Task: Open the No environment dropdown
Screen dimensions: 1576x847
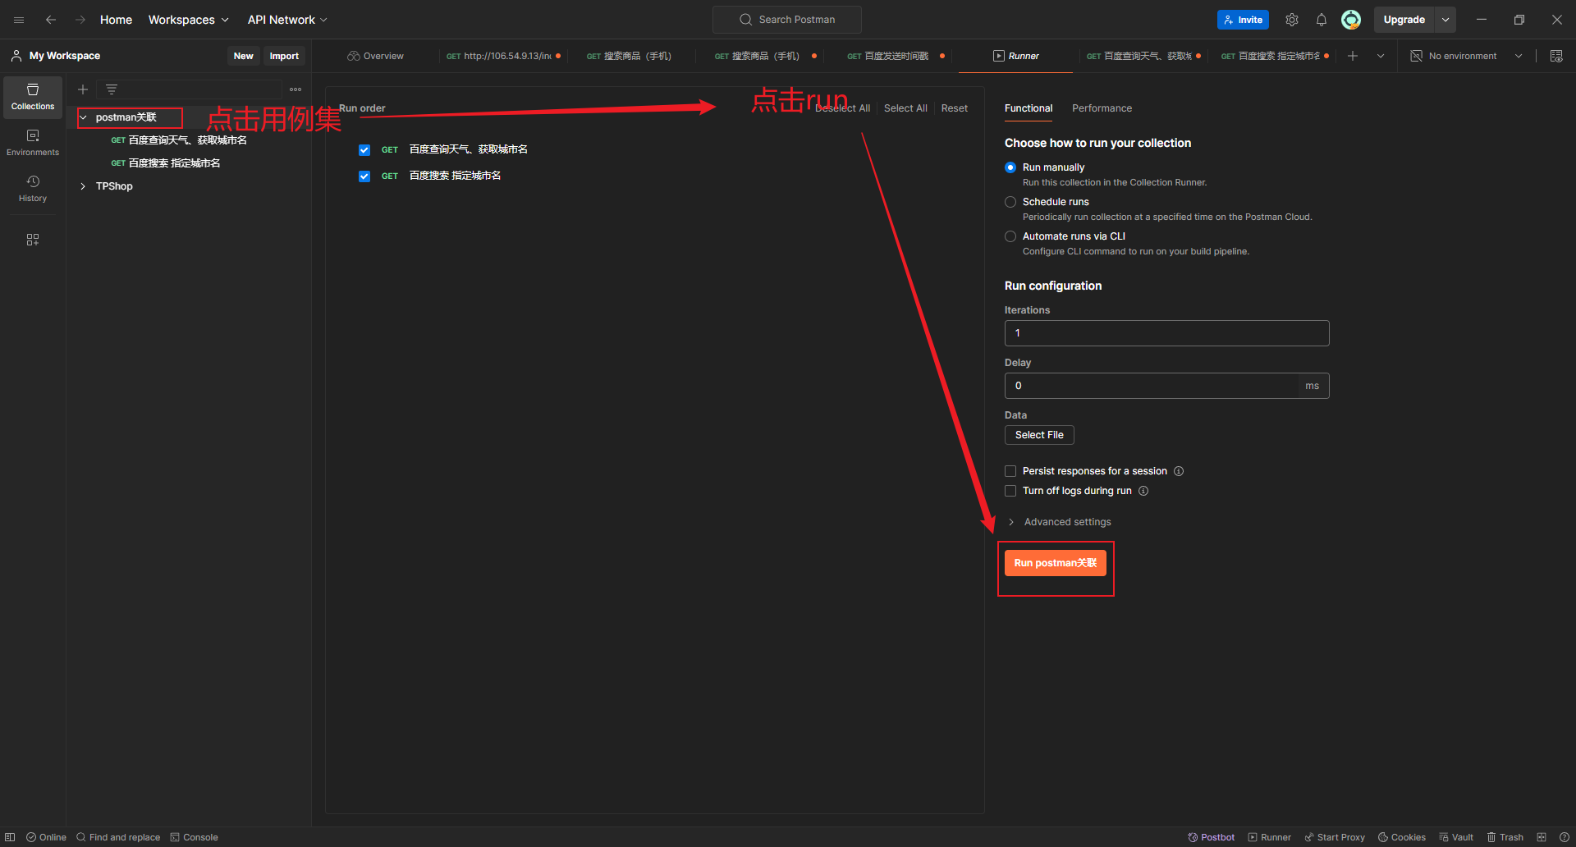Action: pyautogui.click(x=1466, y=56)
